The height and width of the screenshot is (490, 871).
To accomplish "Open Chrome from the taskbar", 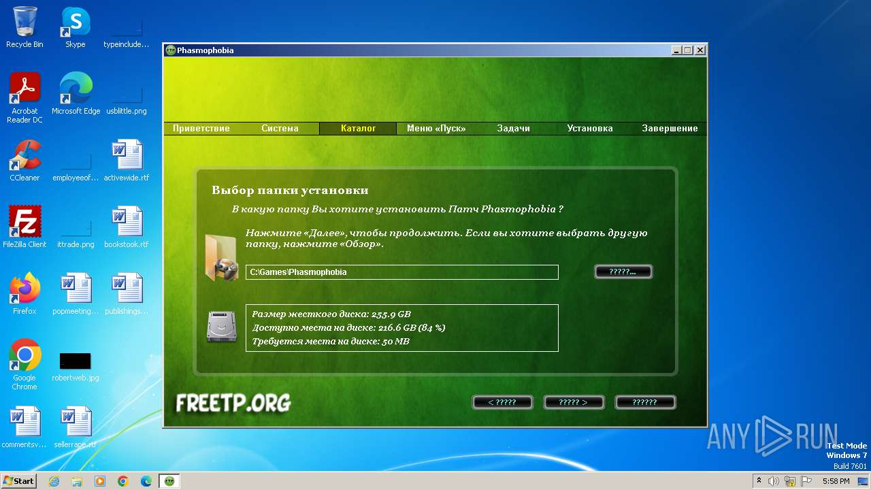I will pyautogui.click(x=123, y=481).
